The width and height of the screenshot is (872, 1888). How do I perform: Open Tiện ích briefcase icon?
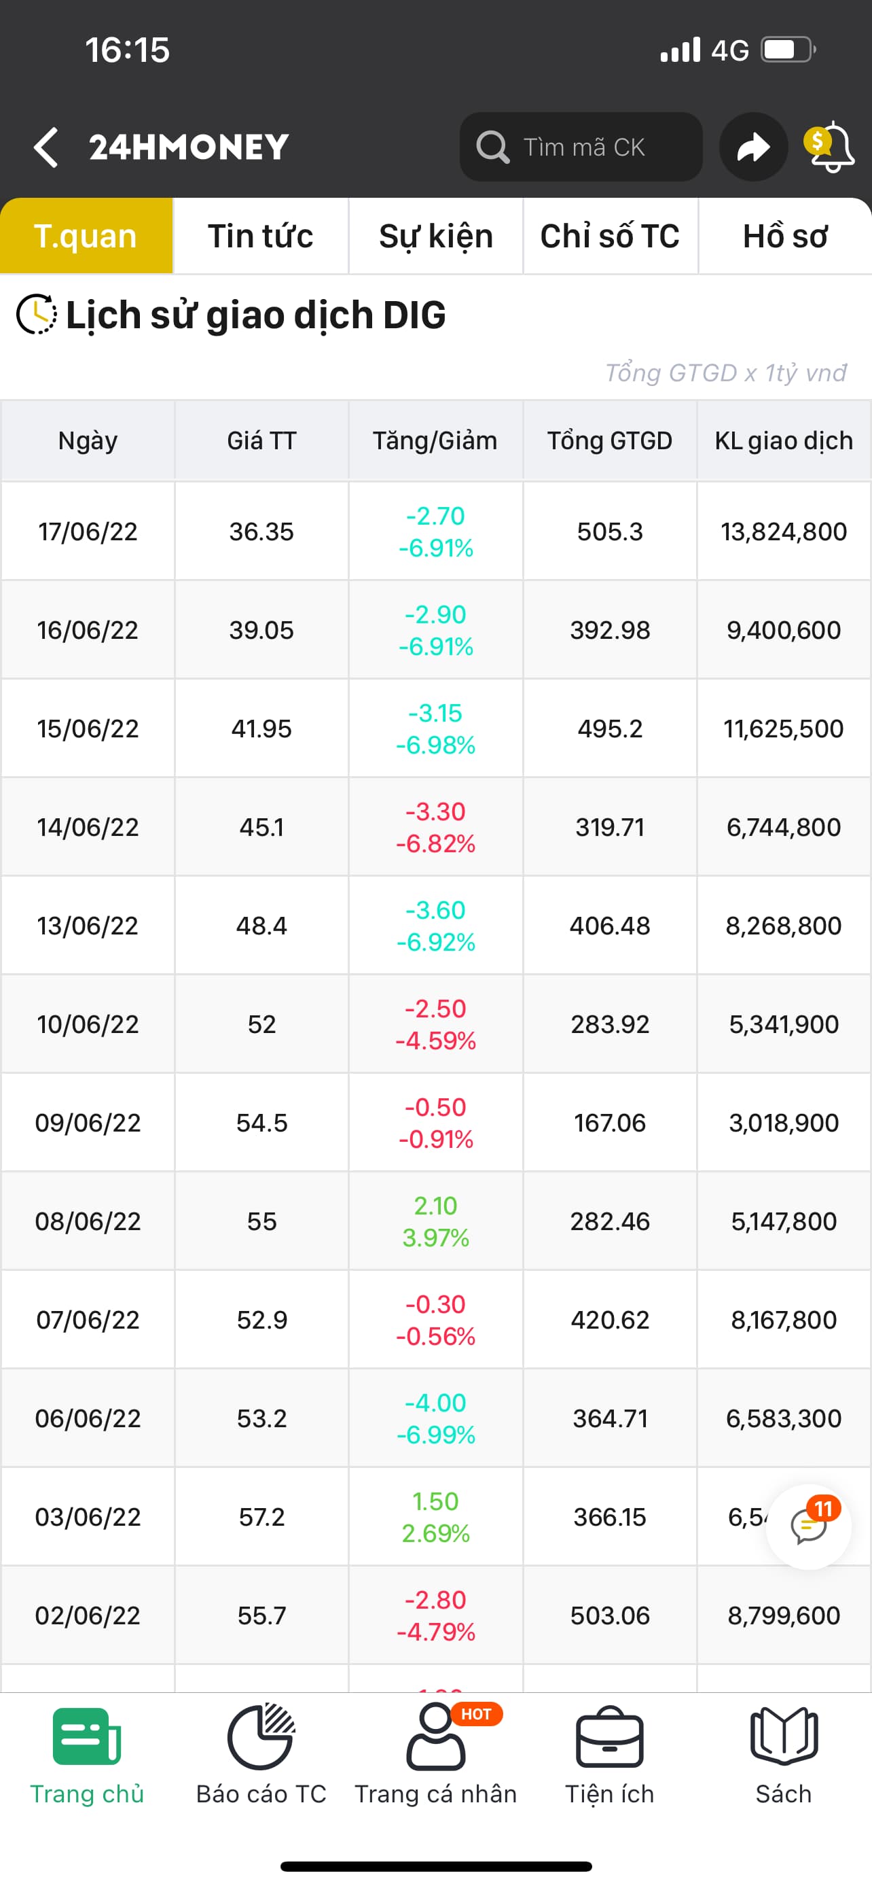[609, 1739]
